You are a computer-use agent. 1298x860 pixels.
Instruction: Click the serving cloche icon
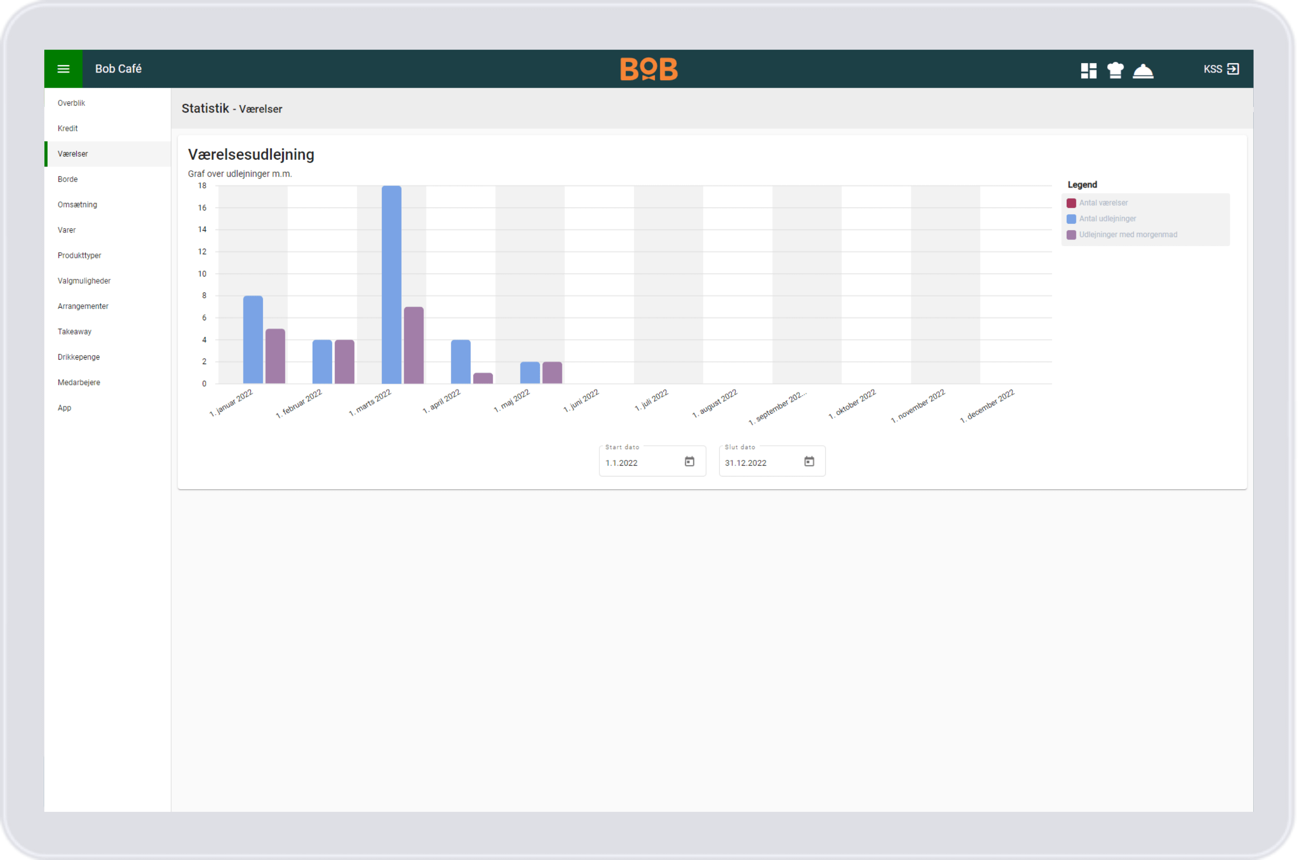[x=1143, y=71]
